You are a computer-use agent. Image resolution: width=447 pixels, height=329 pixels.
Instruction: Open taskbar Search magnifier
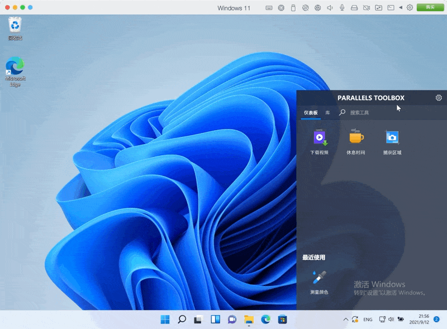[182, 320]
